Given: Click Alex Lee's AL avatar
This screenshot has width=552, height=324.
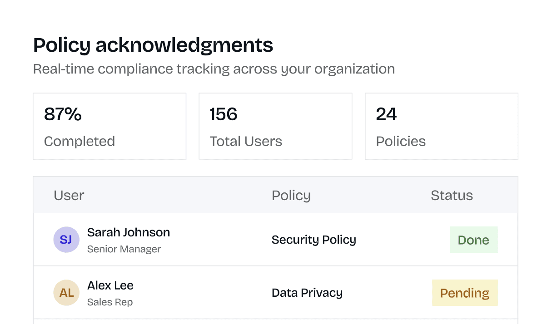Looking at the screenshot, I should [x=66, y=293].
